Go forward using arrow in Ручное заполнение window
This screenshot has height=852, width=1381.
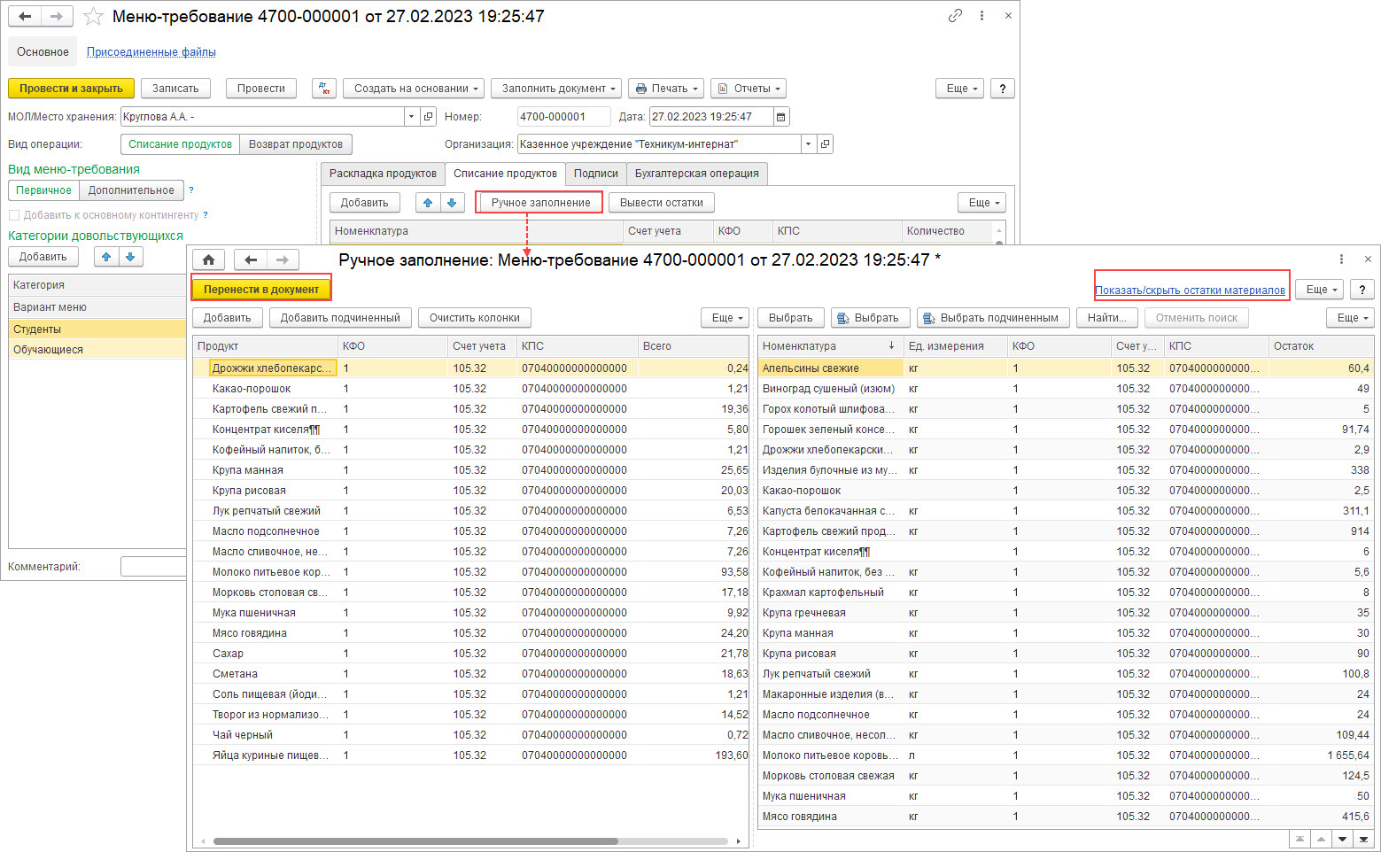(283, 259)
